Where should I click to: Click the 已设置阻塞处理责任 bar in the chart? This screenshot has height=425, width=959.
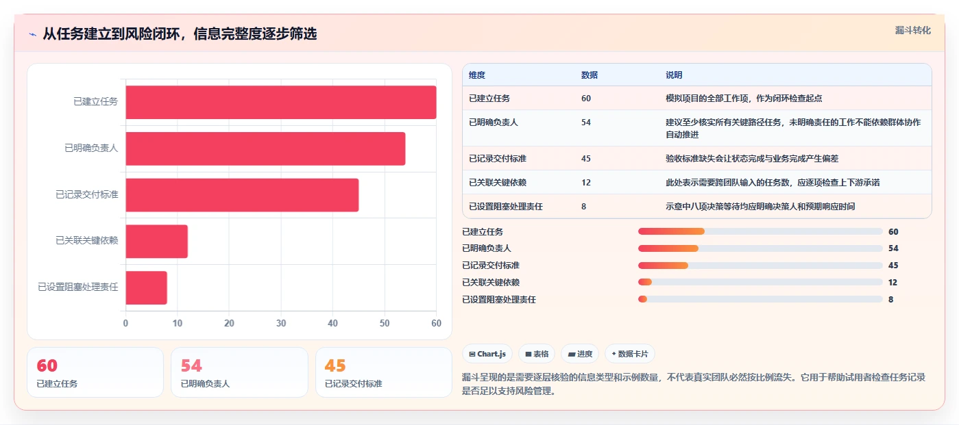tap(146, 287)
